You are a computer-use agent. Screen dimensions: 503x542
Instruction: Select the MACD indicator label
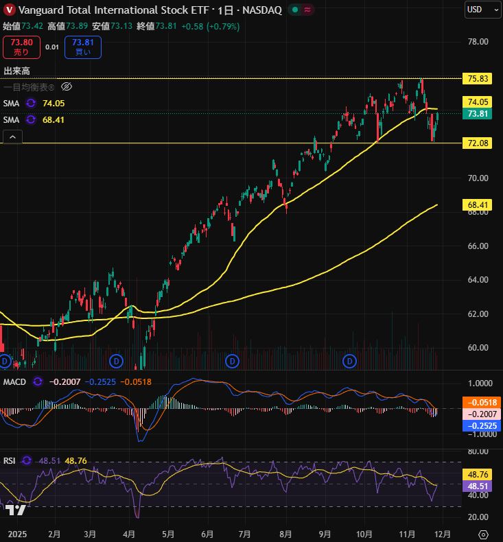pyautogui.click(x=15, y=381)
